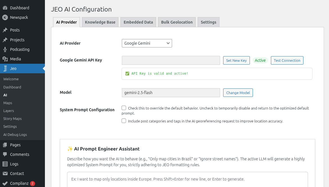This screenshot has width=329, height=187.
Task: Switch to the Embedded Data tab
Action: click(x=138, y=22)
